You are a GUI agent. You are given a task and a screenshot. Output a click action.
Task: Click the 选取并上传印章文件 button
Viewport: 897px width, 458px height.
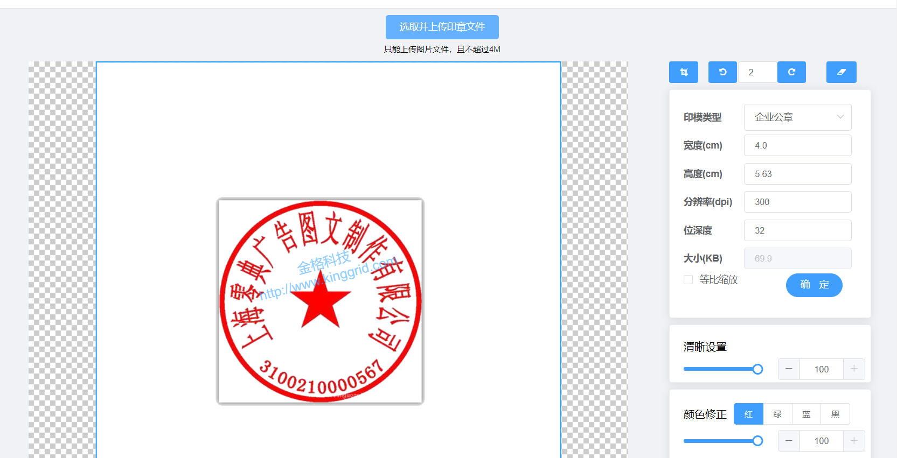tap(442, 27)
